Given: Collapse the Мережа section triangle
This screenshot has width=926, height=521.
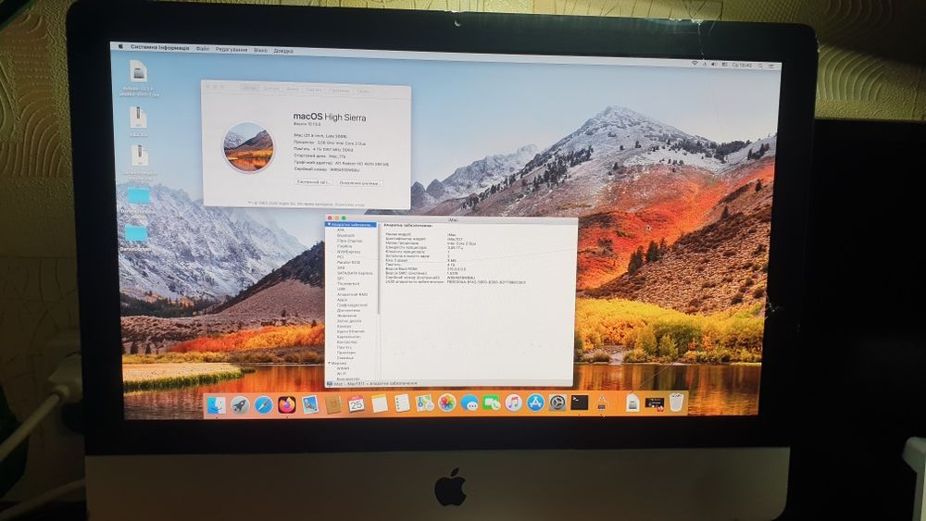Looking at the screenshot, I should pos(329,363).
